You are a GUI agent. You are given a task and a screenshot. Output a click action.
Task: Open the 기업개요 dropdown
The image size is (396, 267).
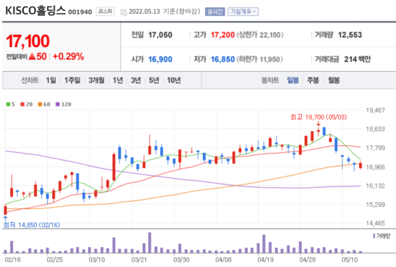(243, 12)
